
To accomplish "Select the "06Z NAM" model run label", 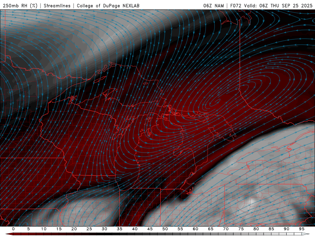I will 213,6.
